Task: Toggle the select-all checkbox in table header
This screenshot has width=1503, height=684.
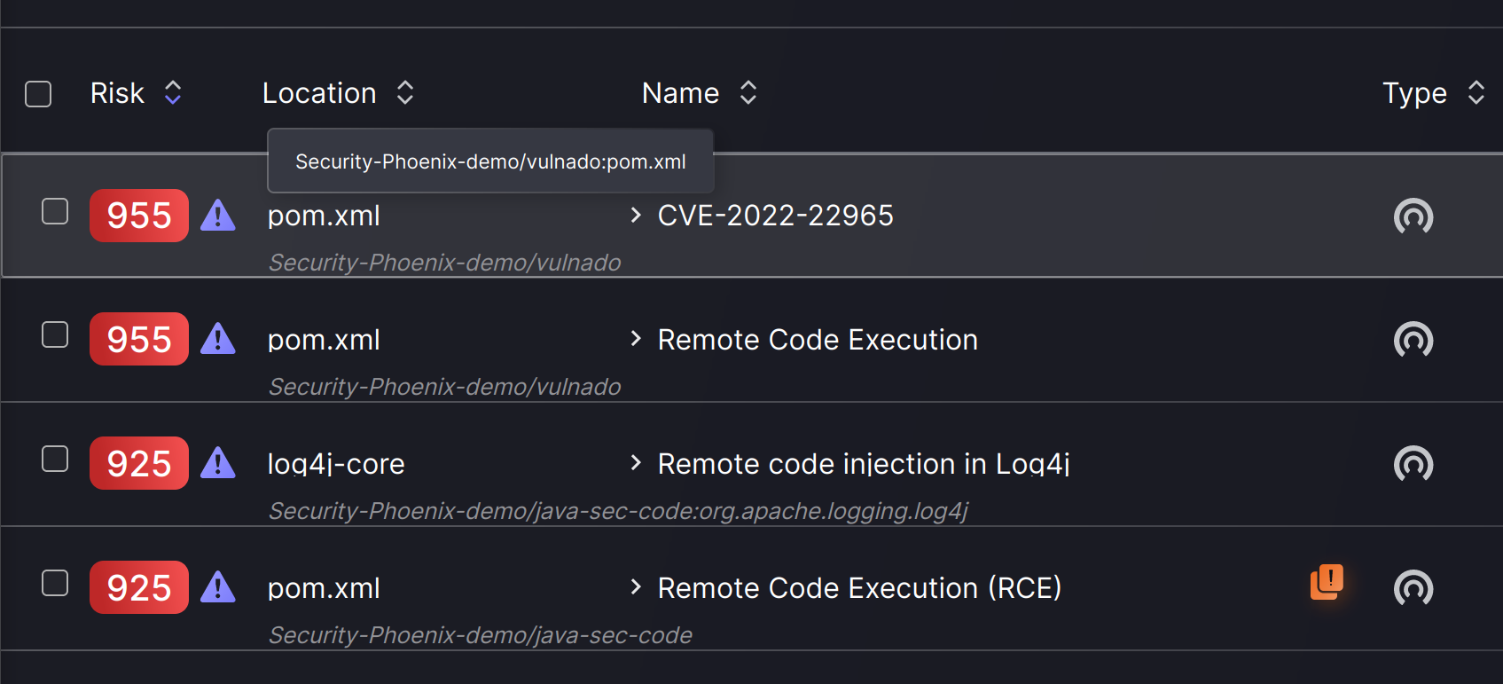Action: tap(38, 93)
